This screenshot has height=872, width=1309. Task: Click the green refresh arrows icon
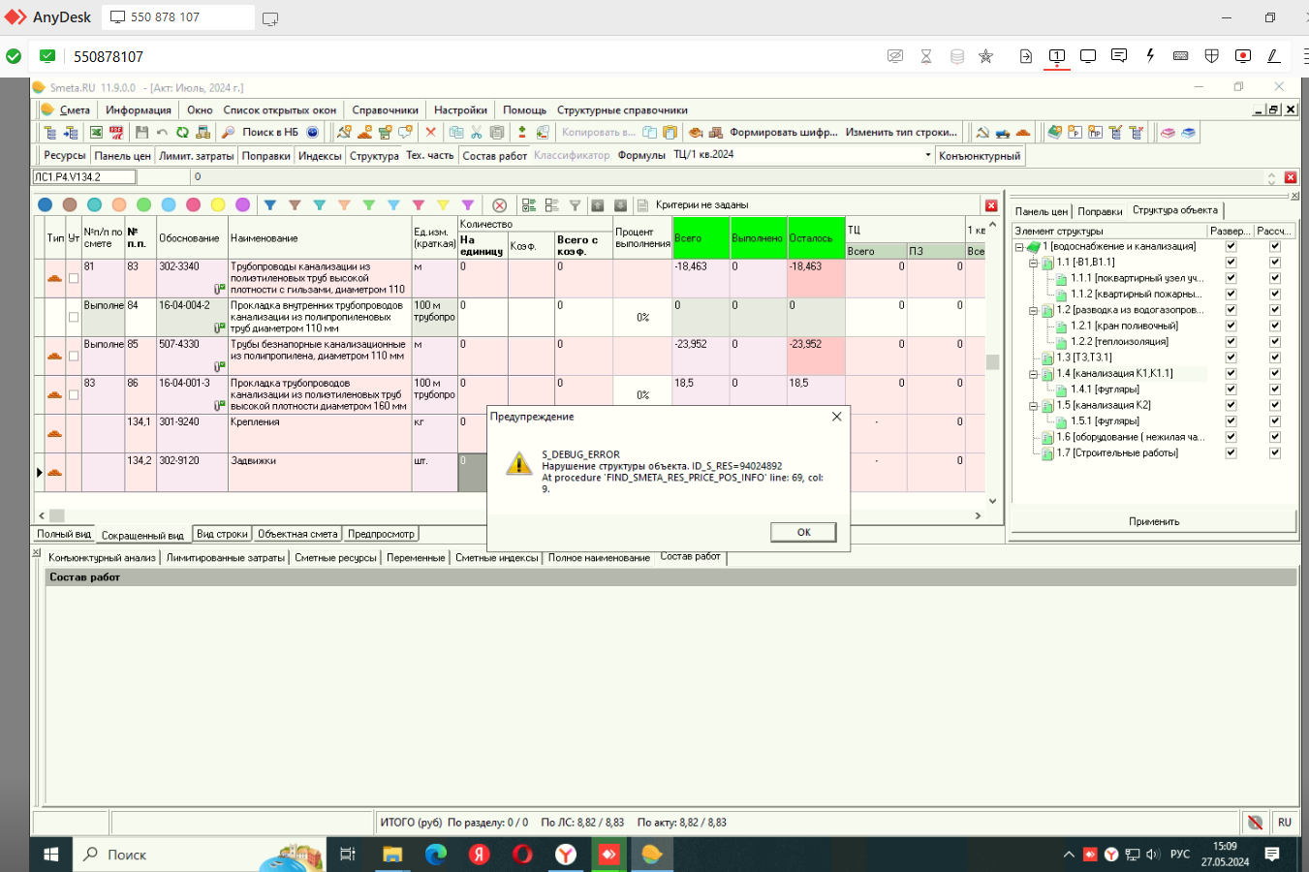coord(182,132)
